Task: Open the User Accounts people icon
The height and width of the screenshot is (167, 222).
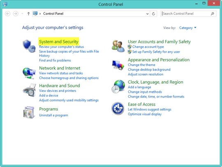Action: tap(118, 46)
